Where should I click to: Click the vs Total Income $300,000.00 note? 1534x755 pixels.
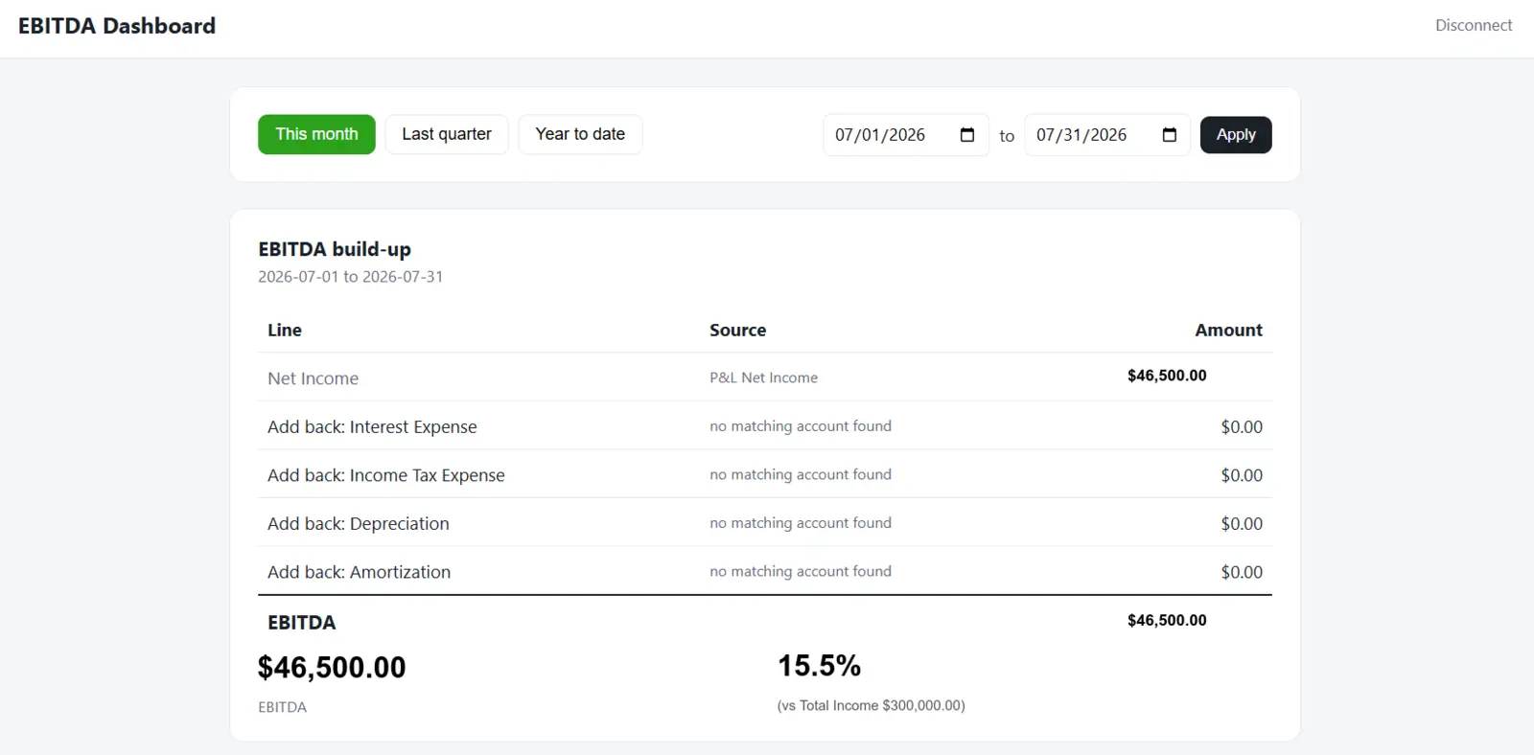coord(872,706)
